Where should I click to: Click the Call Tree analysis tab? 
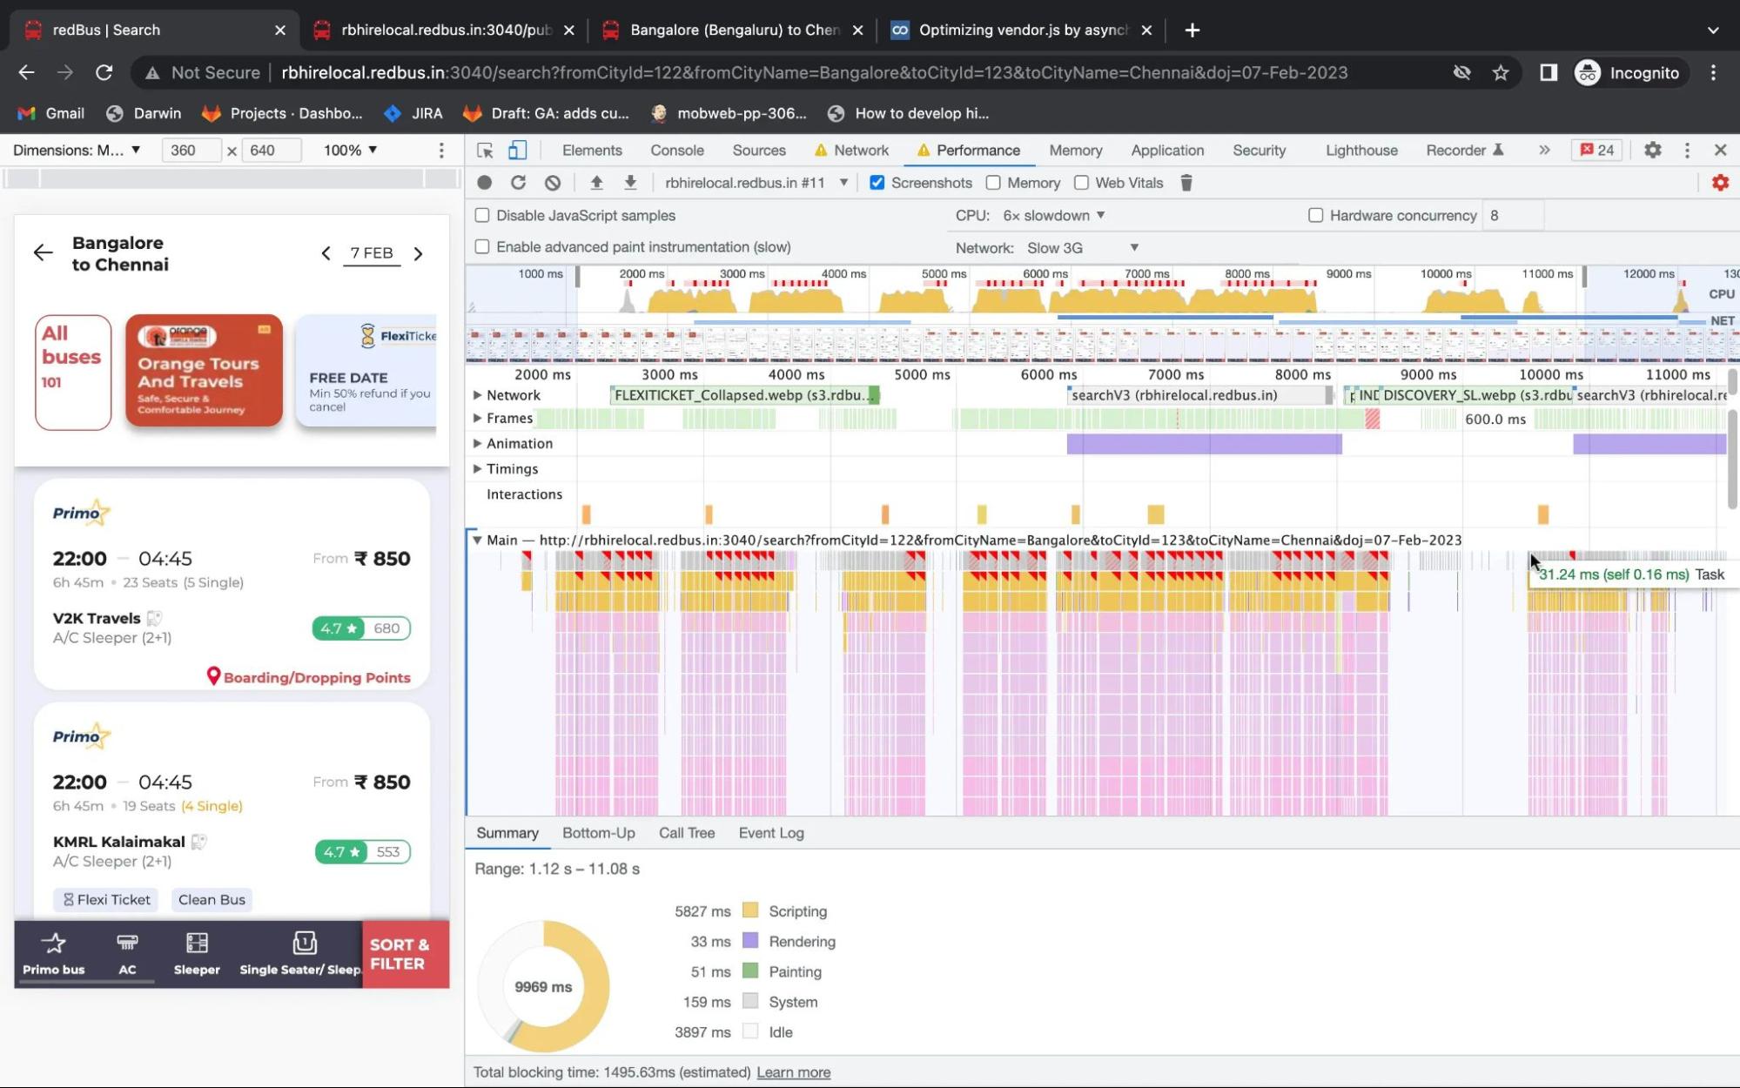[686, 831]
